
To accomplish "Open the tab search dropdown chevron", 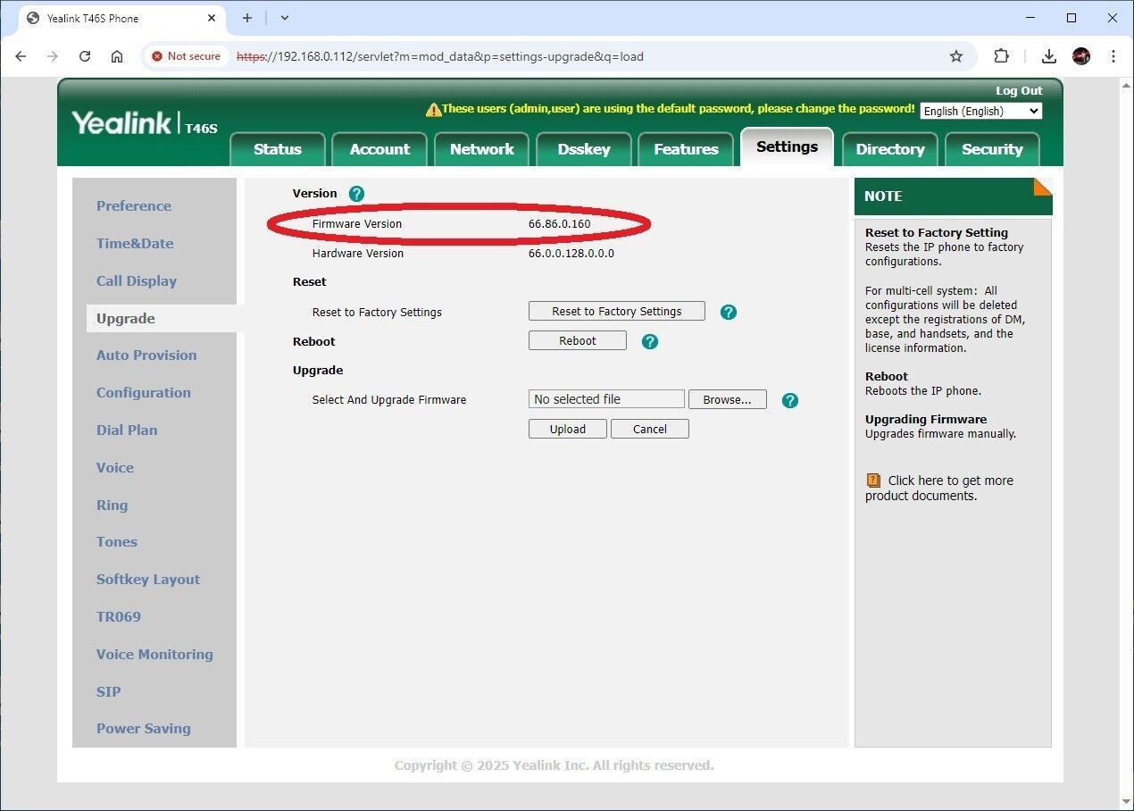I will (x=285, y=18).
